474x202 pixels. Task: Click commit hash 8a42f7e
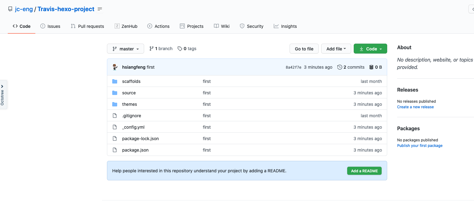tap(293, 67)
